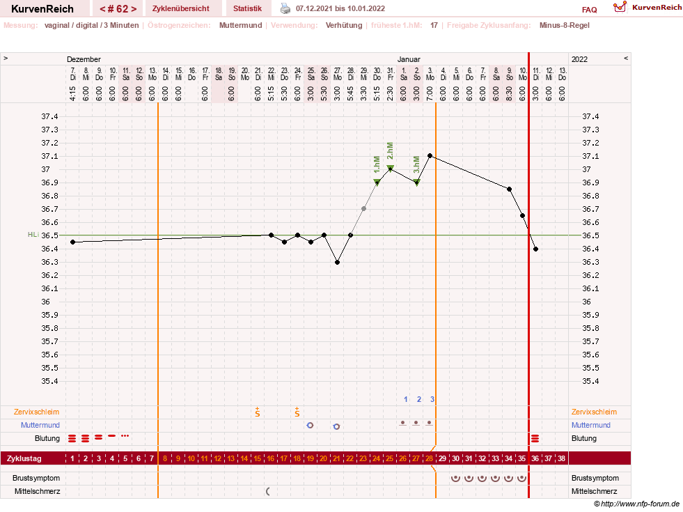Select the 1.hM green triangle marker
Image resolution: width=683 pixels, height=512 pixels.
[x=377, y=182]
